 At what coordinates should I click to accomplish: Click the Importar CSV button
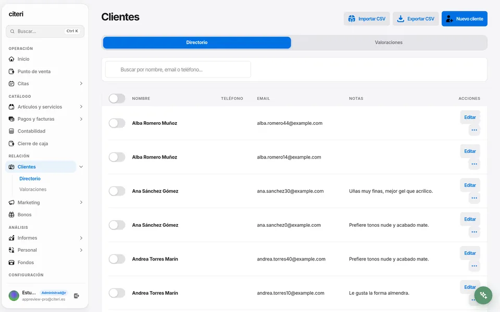(x=367, y=19)
